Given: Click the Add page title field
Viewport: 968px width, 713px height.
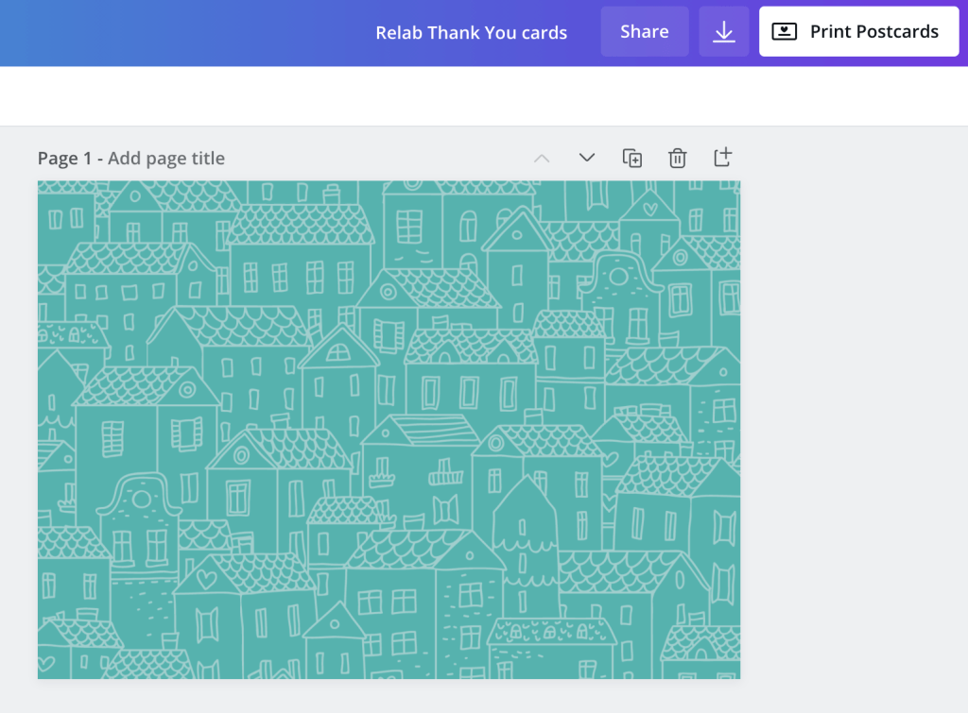Looking at the screenshot, I should 166,159.
